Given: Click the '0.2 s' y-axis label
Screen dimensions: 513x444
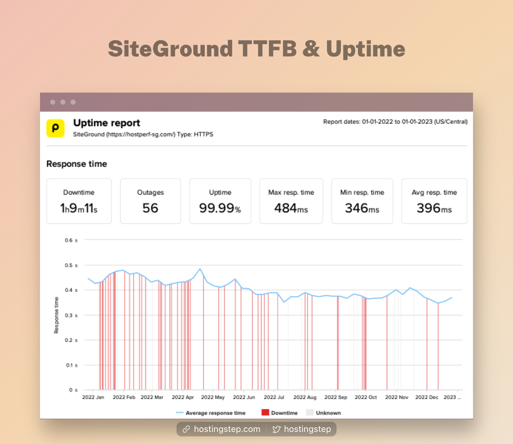Looking at the screenshot, I should point(71,340).
